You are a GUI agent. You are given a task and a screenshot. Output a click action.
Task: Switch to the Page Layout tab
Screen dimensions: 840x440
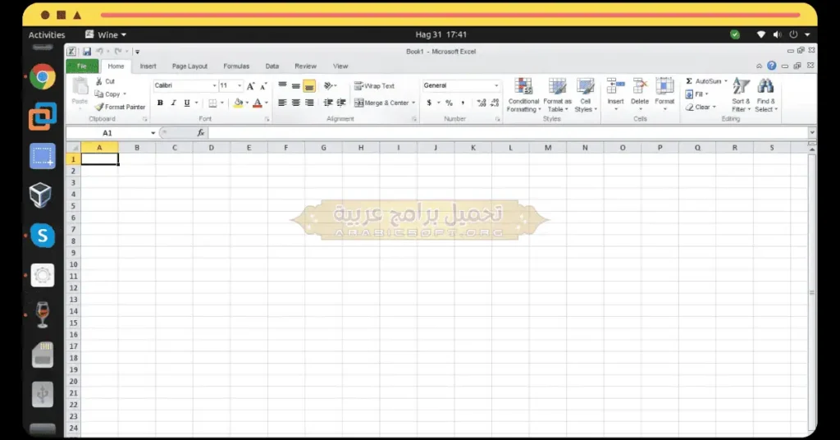pyautogui.click(x=189, y=66)
